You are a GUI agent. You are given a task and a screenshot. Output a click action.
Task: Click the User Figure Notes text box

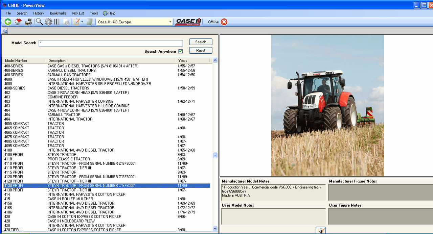pos(381,216)
